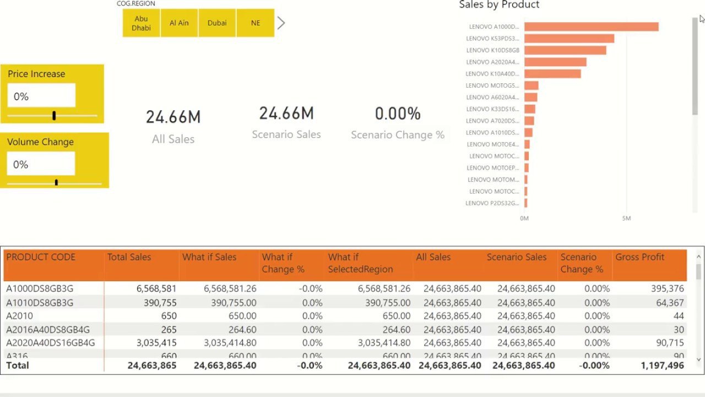Click Total Sales value 6,568,581
Viewport: 705px width, 397px height.
(156, 288)
